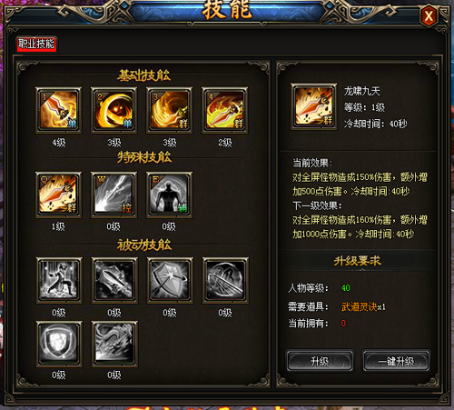Choose the dragon swirl passive skill icon
The width and height of the screenshot is (454, 410).
114,344
